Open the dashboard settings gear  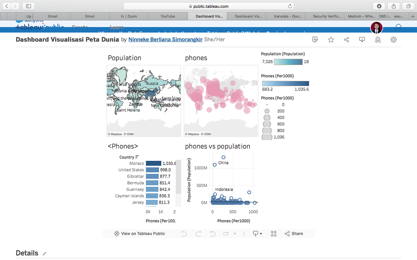[393, 40]
